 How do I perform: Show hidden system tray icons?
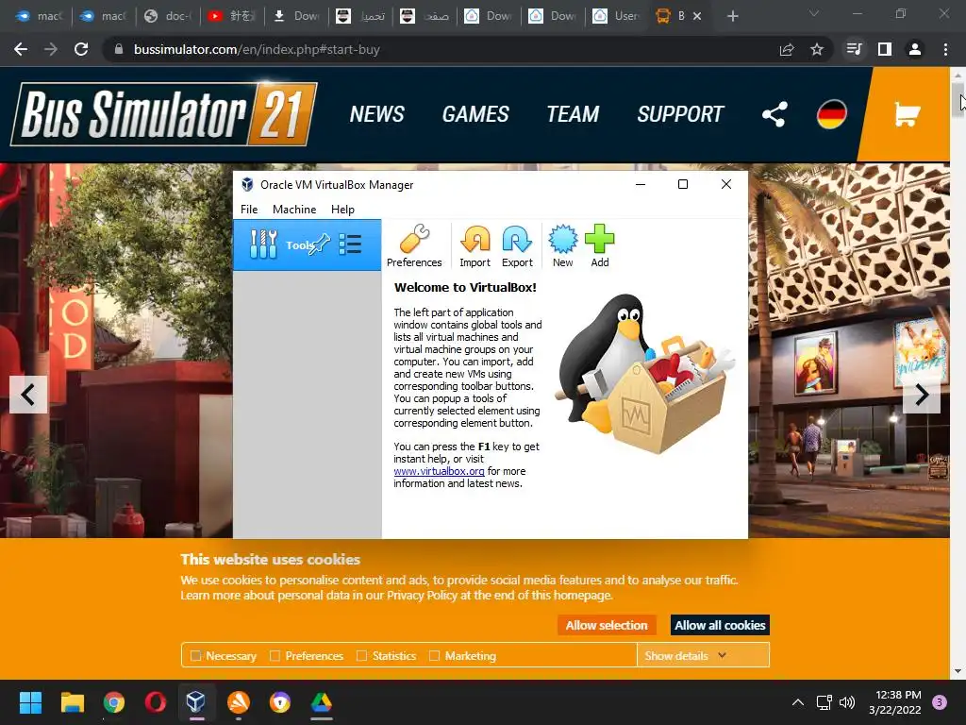point(798,702)
